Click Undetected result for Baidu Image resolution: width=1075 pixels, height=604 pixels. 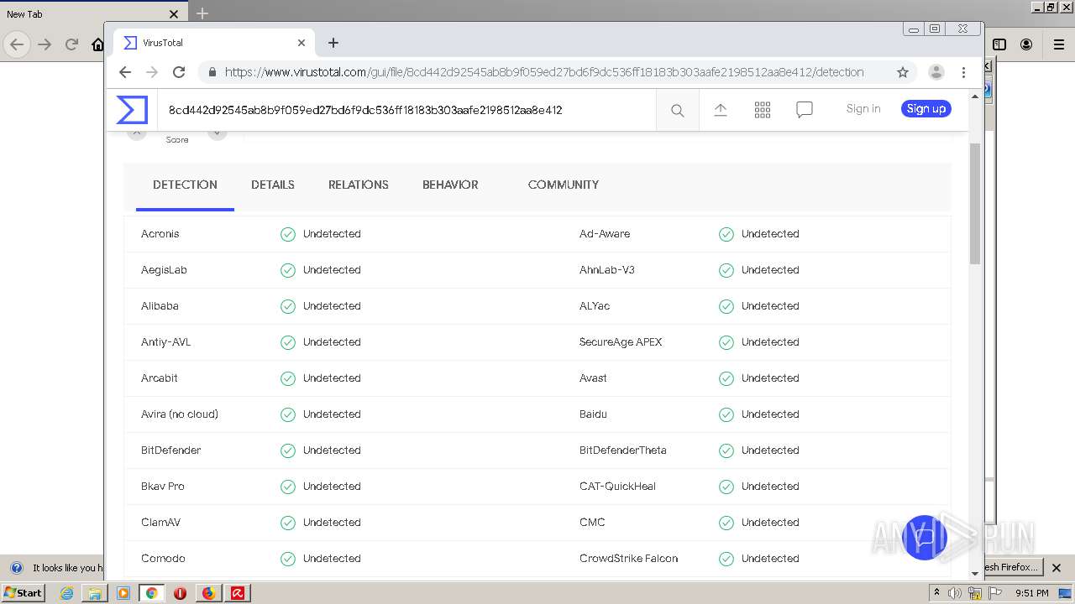(770, 414)
